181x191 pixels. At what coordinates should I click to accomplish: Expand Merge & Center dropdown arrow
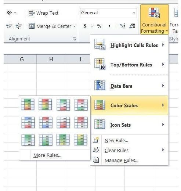click(x=74, y=26)
